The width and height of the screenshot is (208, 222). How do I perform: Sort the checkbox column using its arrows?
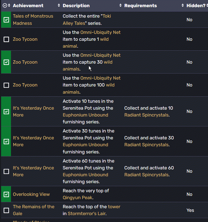(x=9, y=6)
